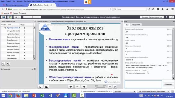Minimize the chat panel
Image resolution: width=175 pixels, height=98 pixels.
point(171,22)
